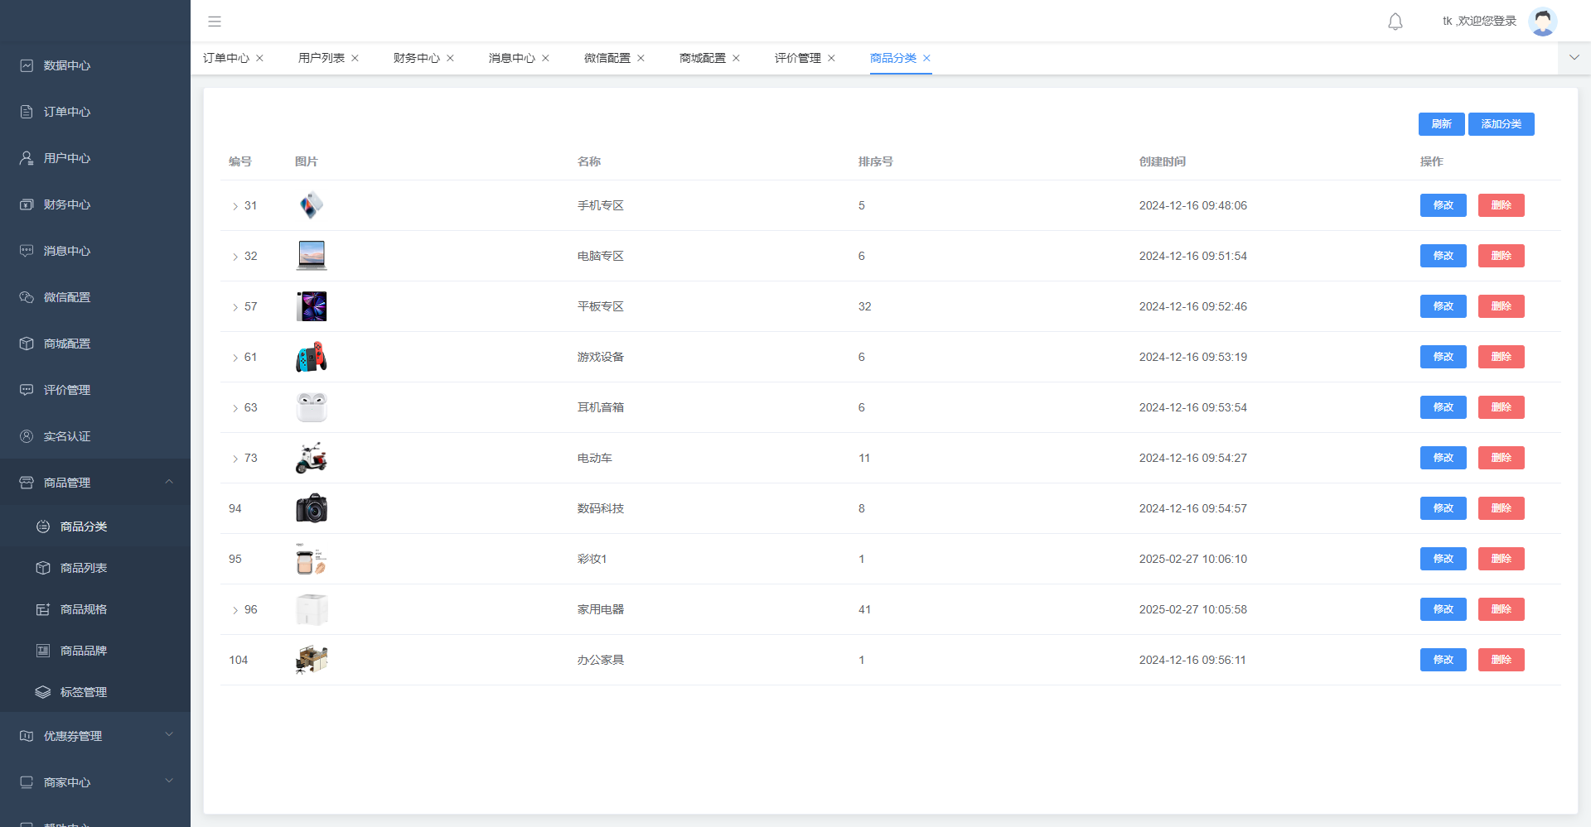Switch to the 商城配置 tab

701,58
